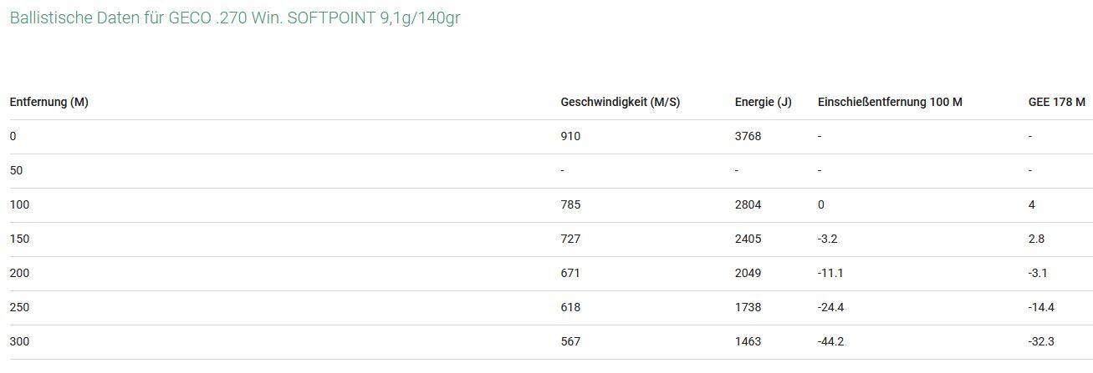Click the muzzle velocity value 910

(570, 136)
